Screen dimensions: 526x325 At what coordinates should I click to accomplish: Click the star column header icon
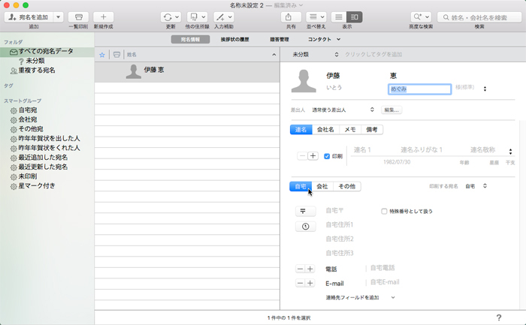102,55
